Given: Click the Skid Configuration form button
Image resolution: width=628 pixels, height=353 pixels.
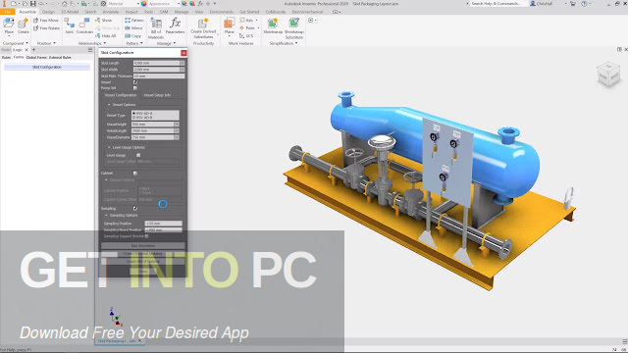Looking at the screenshot, I should (47, 68).
